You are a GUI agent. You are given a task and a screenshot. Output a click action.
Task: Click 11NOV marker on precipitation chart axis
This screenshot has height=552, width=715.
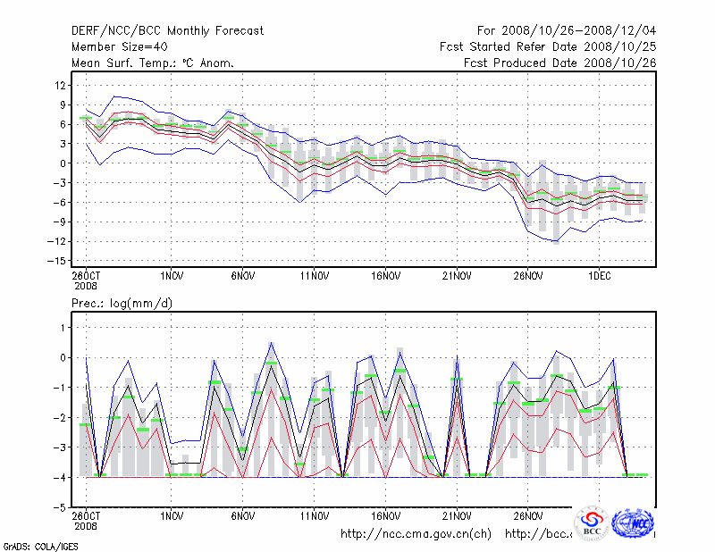[x=315, y=516]
